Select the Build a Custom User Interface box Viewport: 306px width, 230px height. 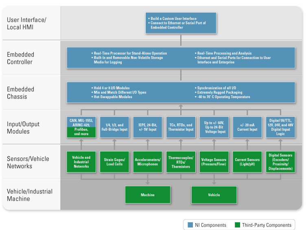click(x=181, y=23)
